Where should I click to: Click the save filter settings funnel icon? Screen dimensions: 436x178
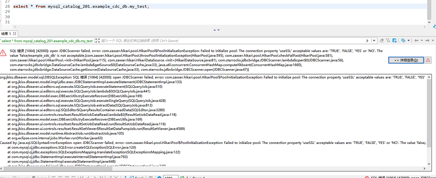point(388,41)
